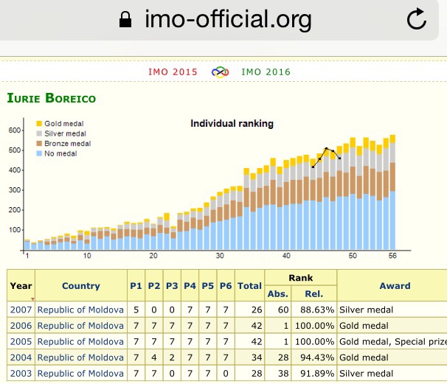
Task: Open the IMO 2016 link
Action: pyautogui.click(x=266, y=71)
